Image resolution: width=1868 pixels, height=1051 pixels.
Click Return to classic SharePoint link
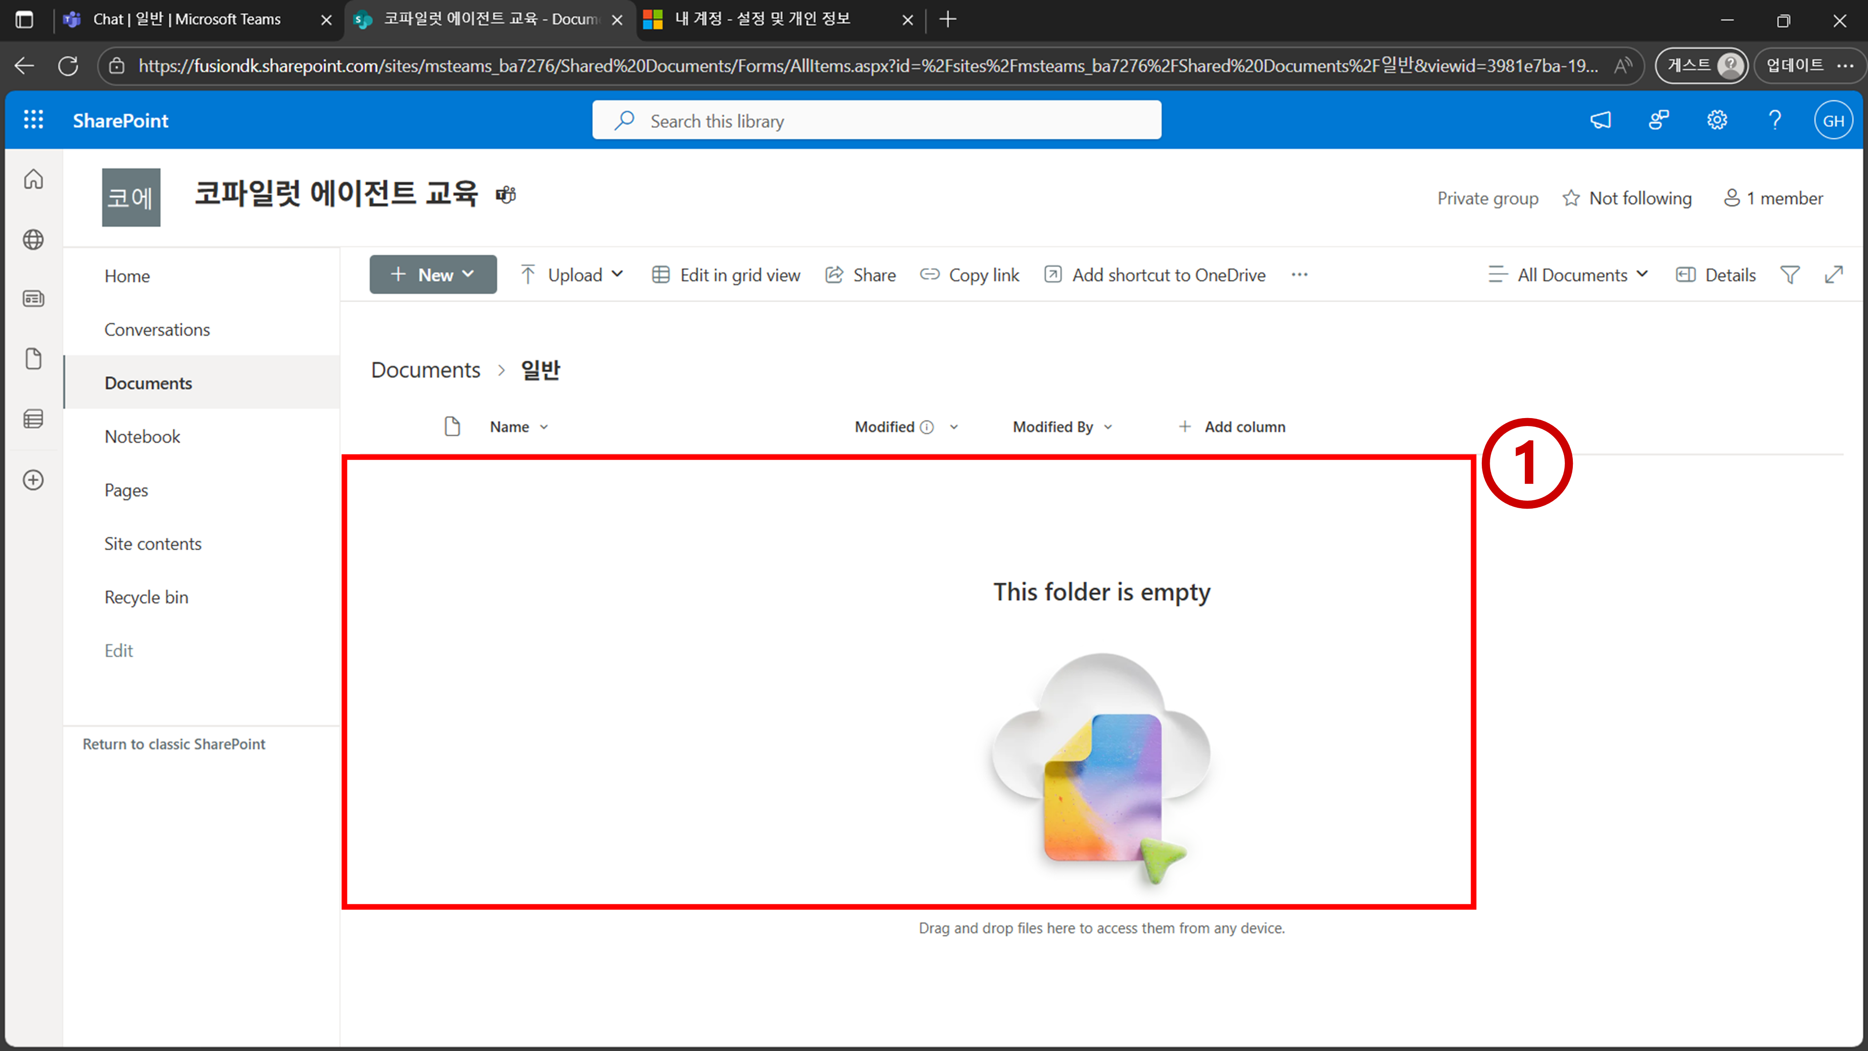tap(173, 744)
